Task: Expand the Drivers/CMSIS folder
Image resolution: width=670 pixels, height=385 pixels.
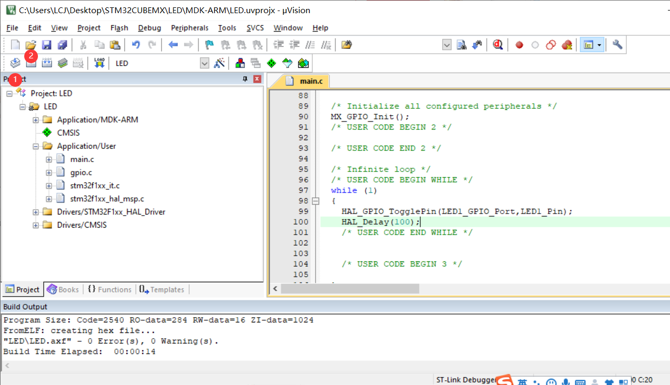Action: (36, 225)
